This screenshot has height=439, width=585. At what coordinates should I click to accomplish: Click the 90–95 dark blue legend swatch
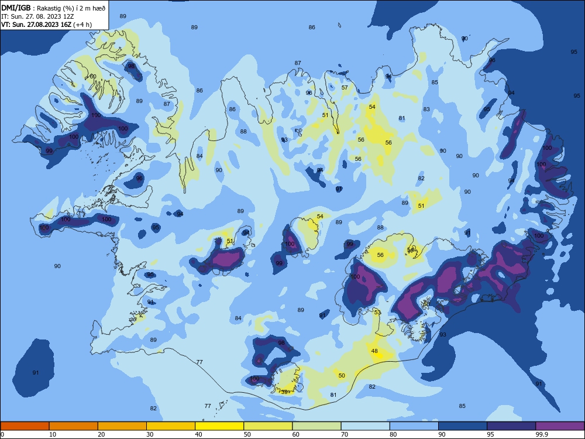click(x=463, y=426)
